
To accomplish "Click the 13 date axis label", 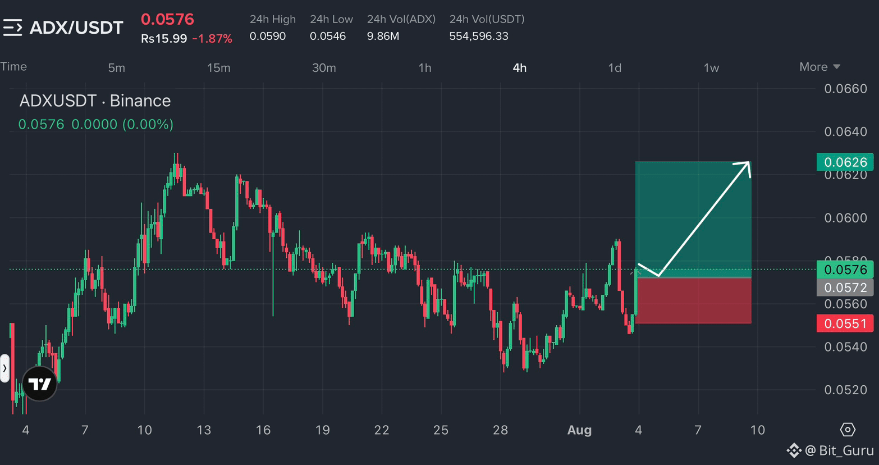I will 204,430.
